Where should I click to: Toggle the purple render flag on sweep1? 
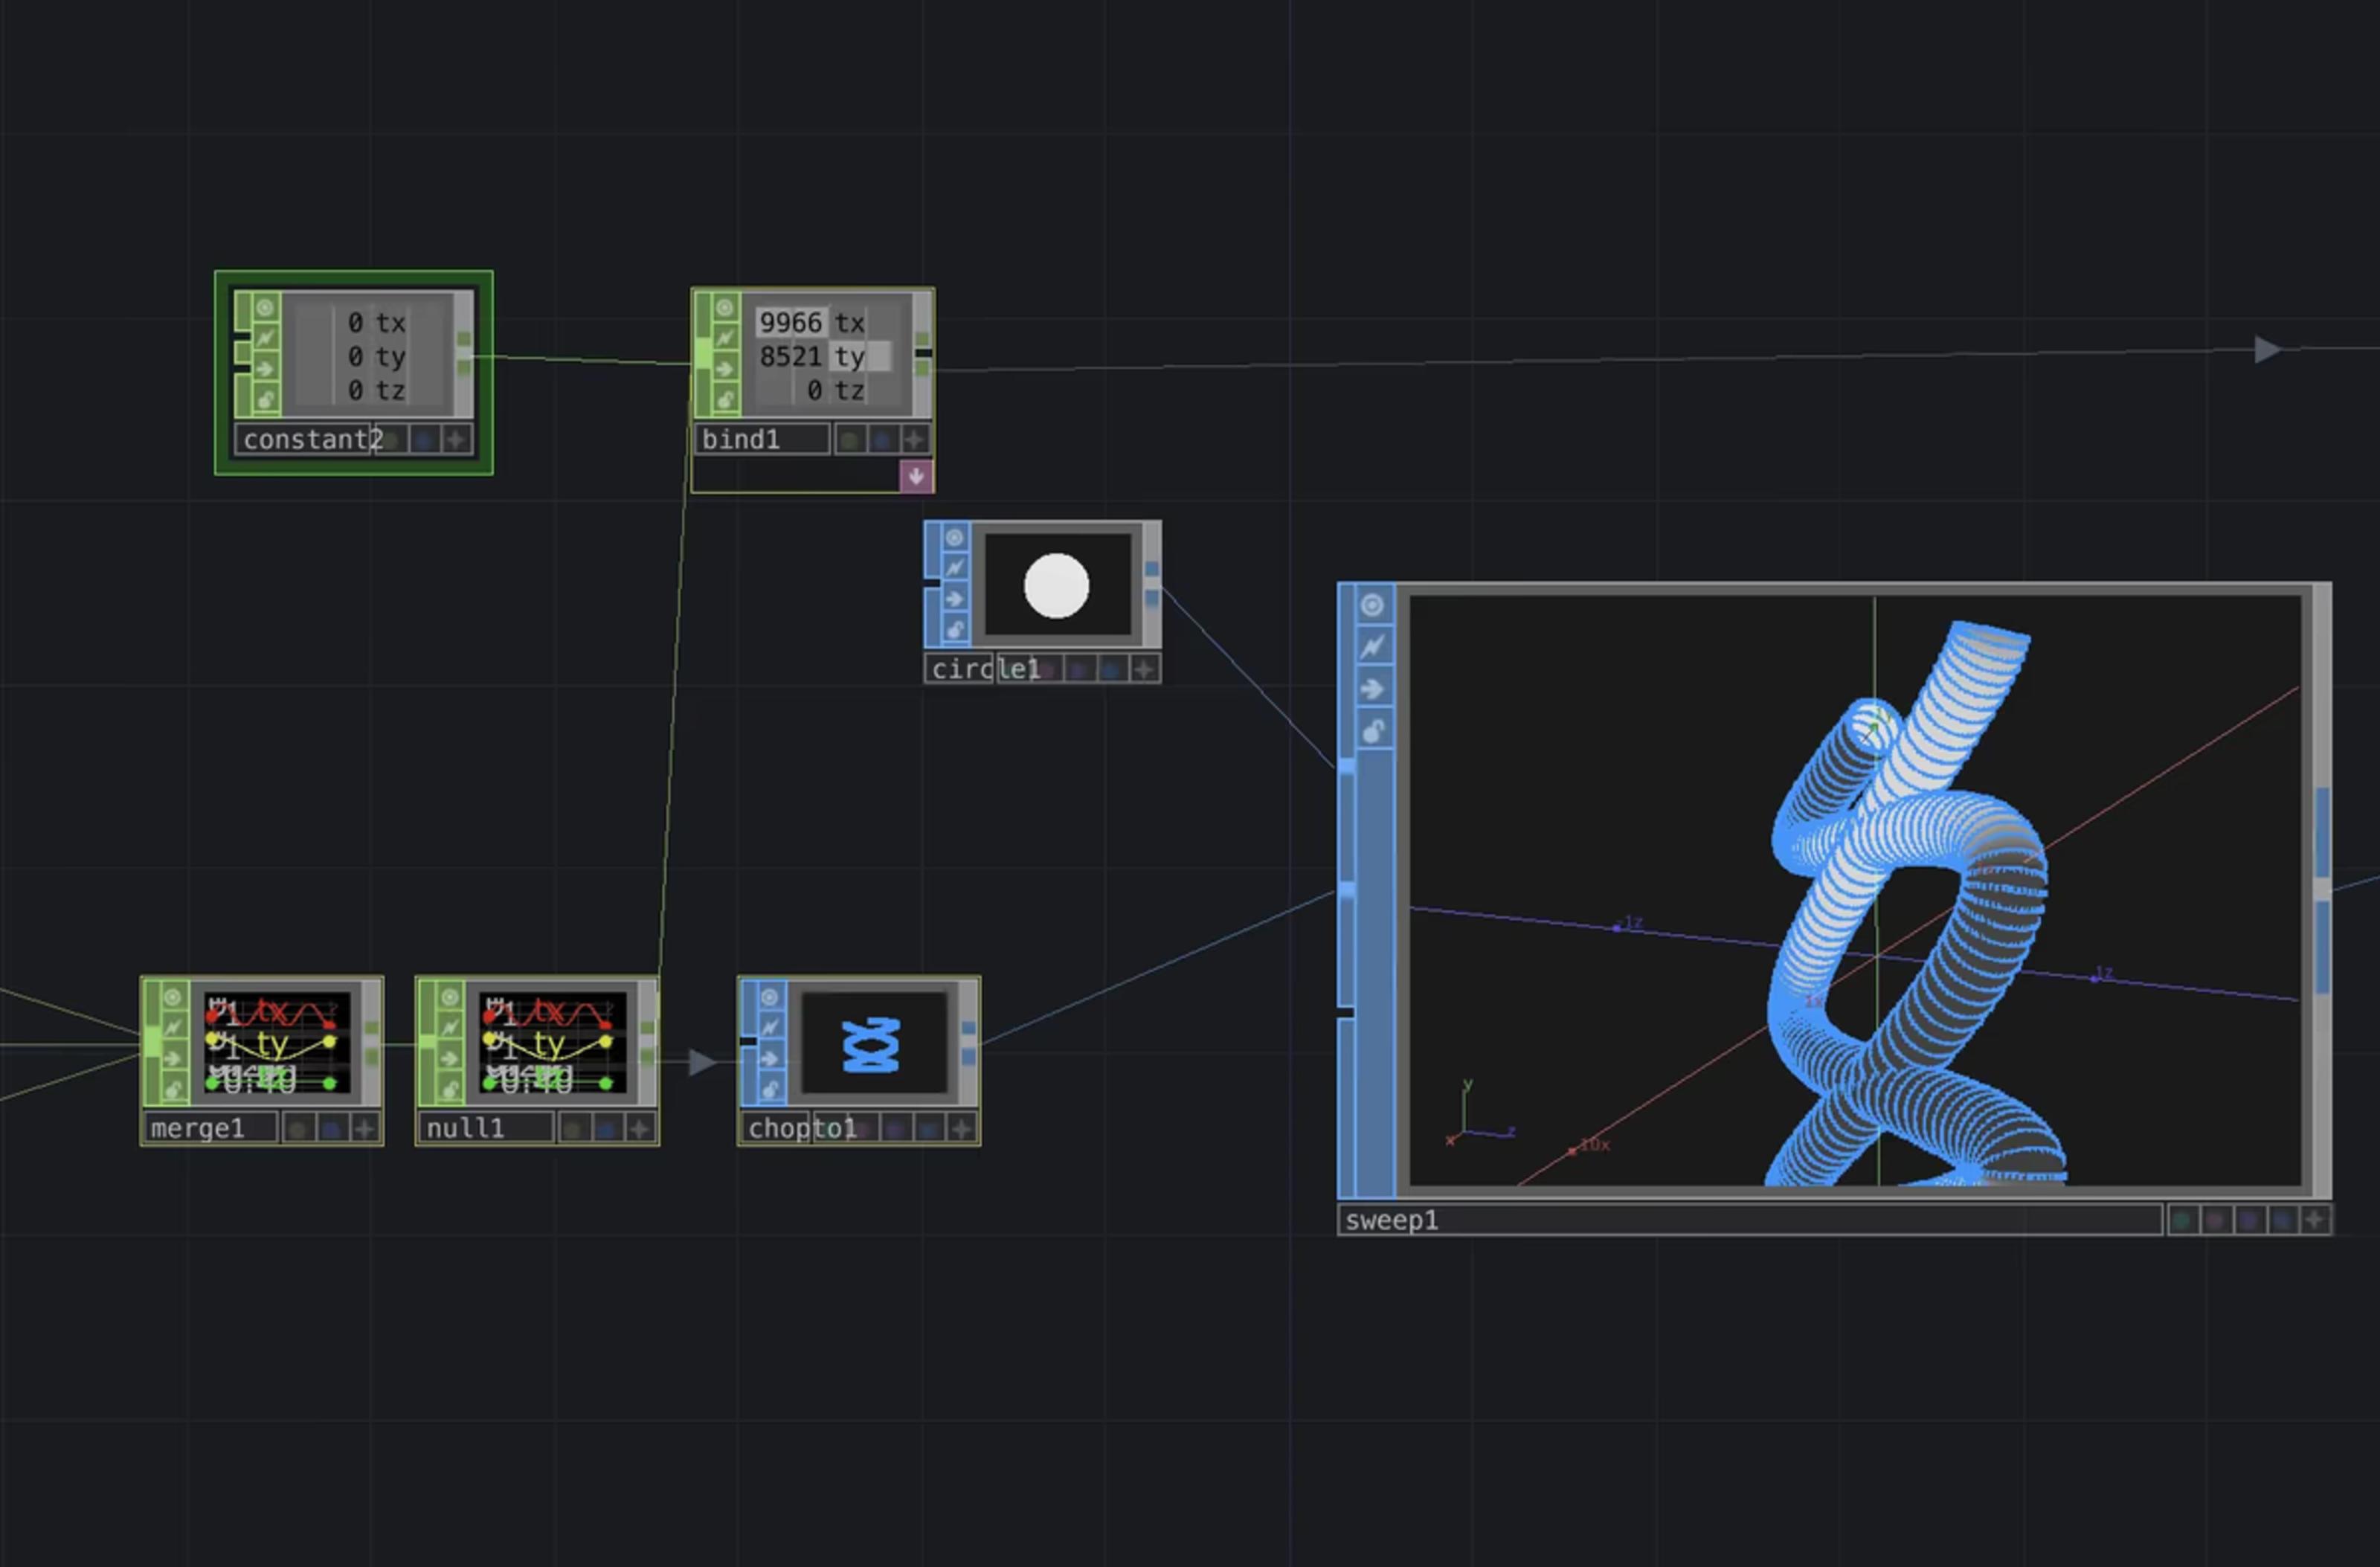(x=2249, y=1220)
